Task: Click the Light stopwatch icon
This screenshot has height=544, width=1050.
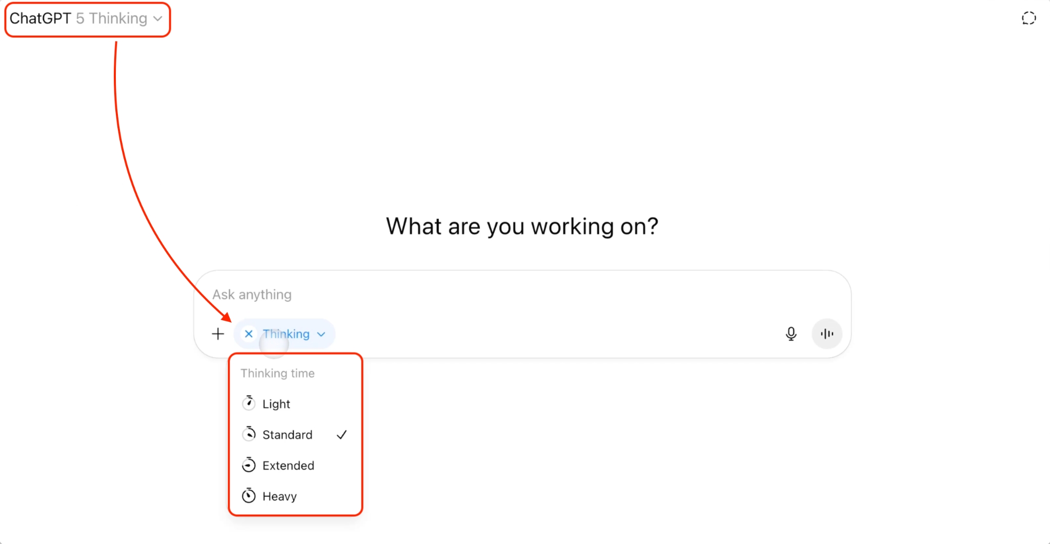Action: click(249, 403)
